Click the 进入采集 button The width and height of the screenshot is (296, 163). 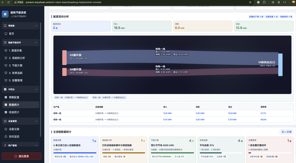(x=286, y=132)
